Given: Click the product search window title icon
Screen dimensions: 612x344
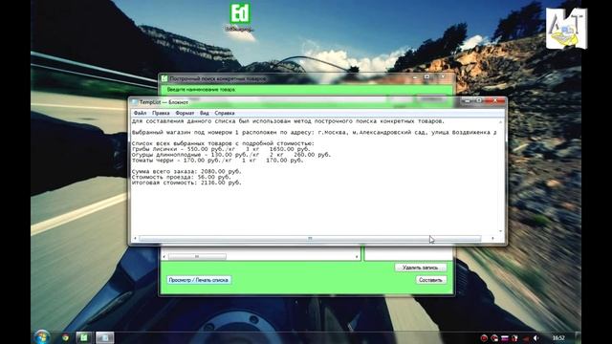Looking at the screenshot, I should click(x=164, y=78).
